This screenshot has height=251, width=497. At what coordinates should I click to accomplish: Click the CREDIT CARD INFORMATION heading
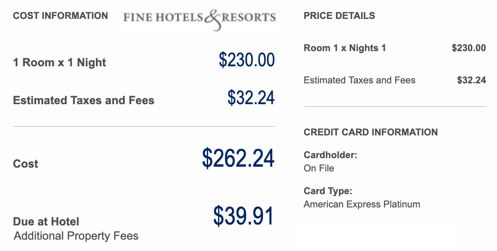[x=371, y=132]
